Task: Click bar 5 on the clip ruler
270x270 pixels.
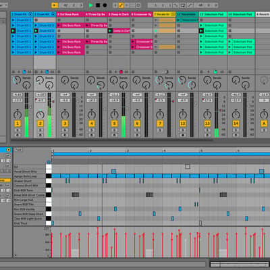Action: coord(202,151)
